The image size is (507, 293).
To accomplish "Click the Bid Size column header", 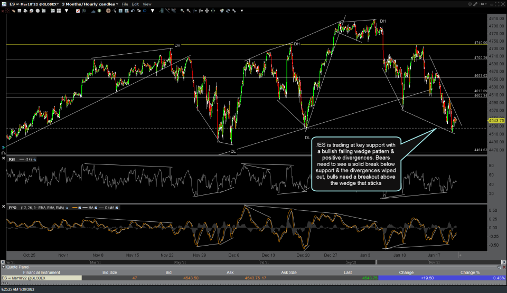I will point(110,272).
